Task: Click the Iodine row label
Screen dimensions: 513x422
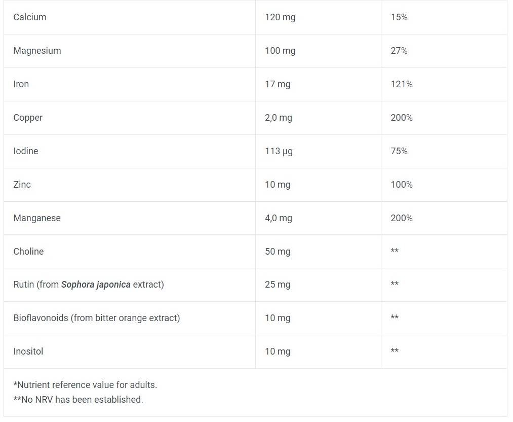Action: [x=26, y=151]
